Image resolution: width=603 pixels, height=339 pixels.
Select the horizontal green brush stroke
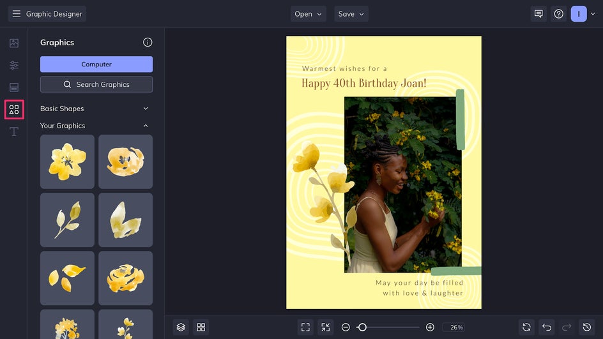click(456, 271)
